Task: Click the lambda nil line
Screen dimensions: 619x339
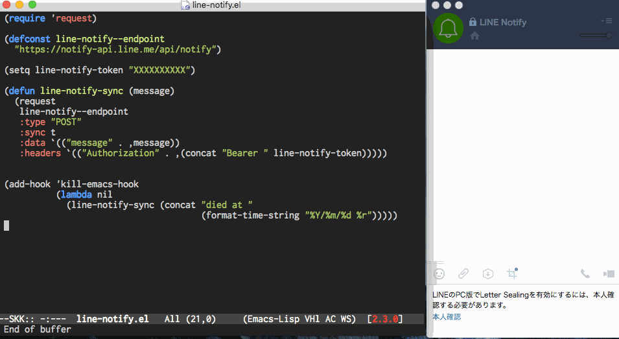Action: tap(84, 194)
